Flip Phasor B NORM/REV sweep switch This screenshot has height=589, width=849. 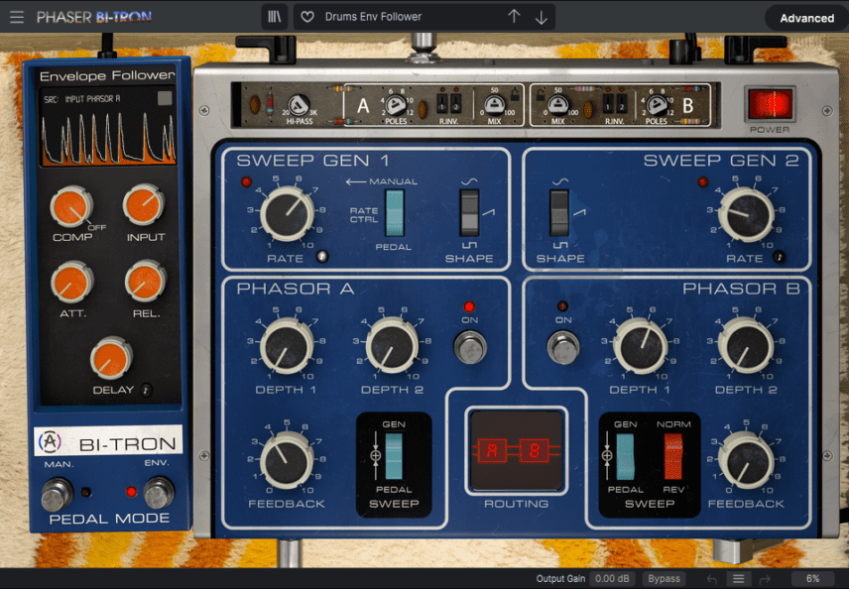click(x=673, y=456)
